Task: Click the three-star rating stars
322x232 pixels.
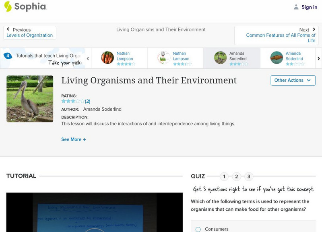Action: click(73, 101)
